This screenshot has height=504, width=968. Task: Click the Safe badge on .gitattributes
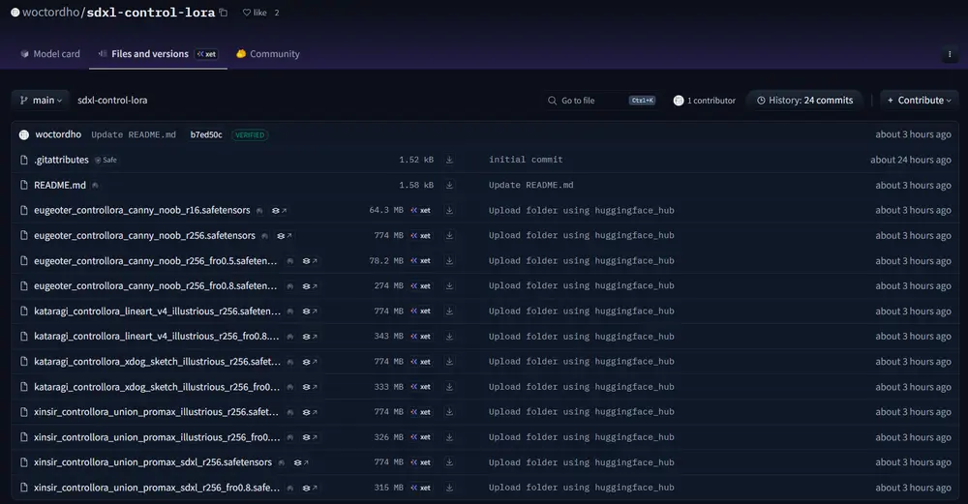pyautogui.click(x=106, y=160)
